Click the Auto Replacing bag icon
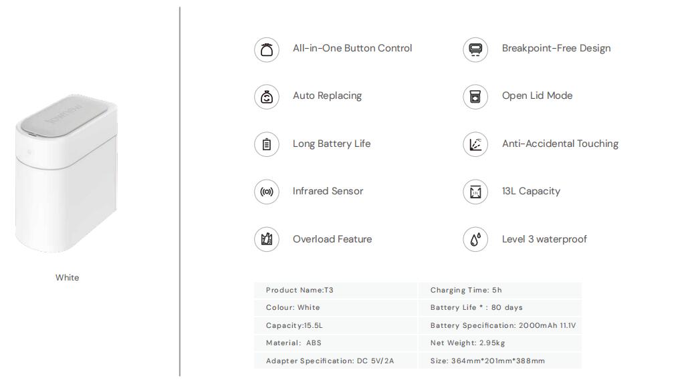This screenshot has width=684, height=392. tap(266, 97)
